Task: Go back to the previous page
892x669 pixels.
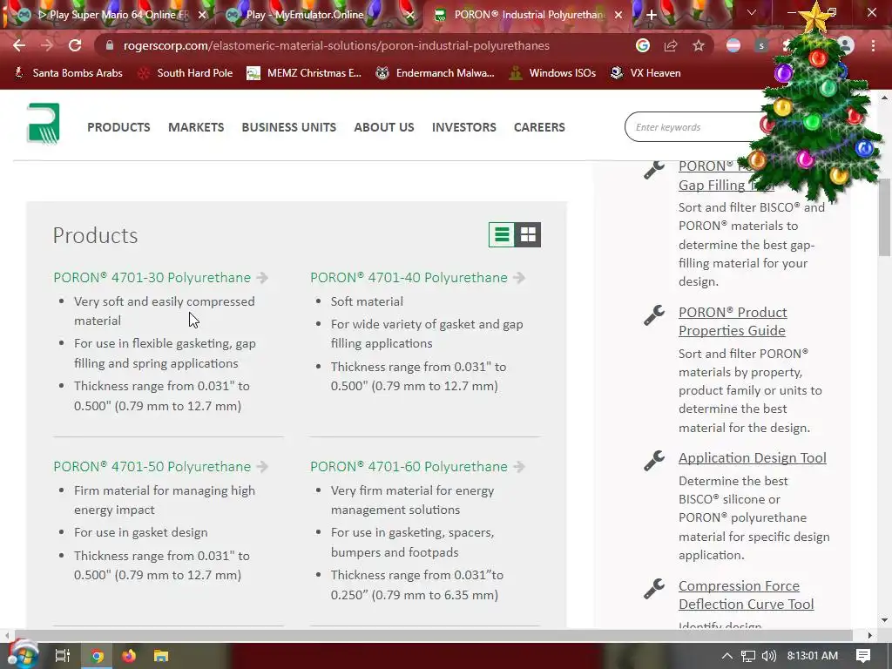Action: (x=19, y=45)
